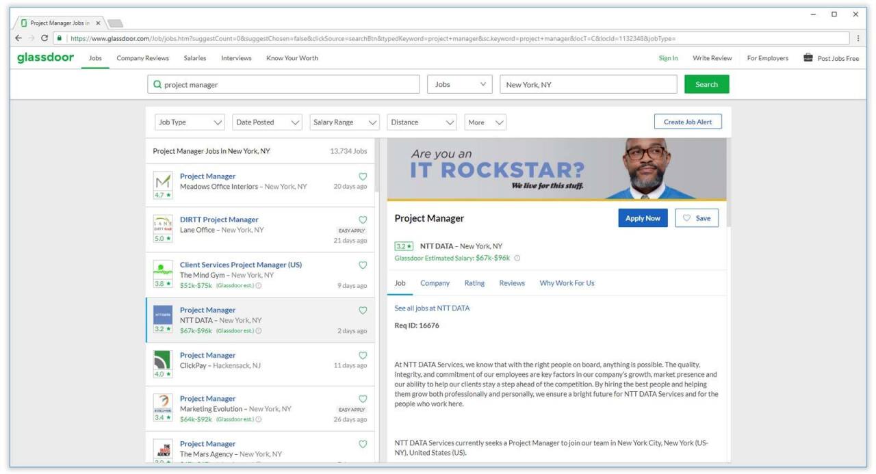Open ClickPay company logo
This screenshot has height=474, width=876.
(163, 360)
